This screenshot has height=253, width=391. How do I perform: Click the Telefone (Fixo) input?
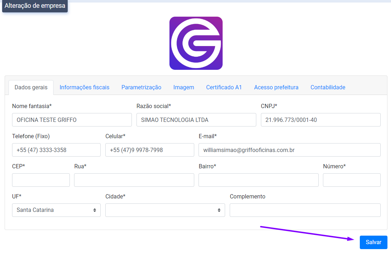[56, 150]
